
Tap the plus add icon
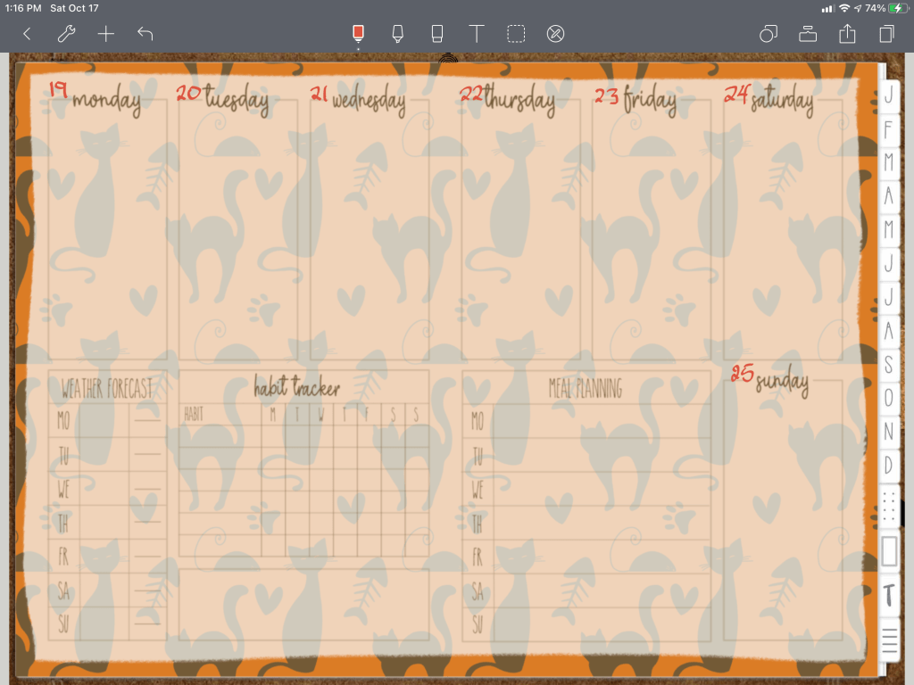click(x=106, y=34)
